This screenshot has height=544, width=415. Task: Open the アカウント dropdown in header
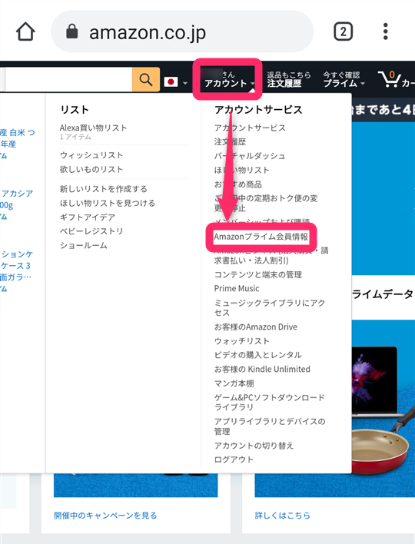tap(229, 79)
